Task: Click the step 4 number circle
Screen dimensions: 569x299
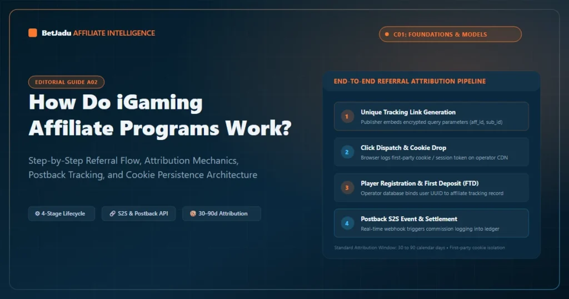Action: (347, 223)
